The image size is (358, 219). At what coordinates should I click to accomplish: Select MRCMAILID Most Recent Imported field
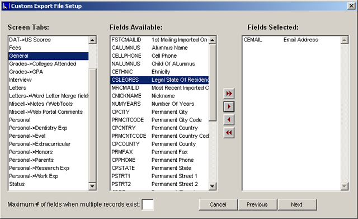[x=159, y=88]
